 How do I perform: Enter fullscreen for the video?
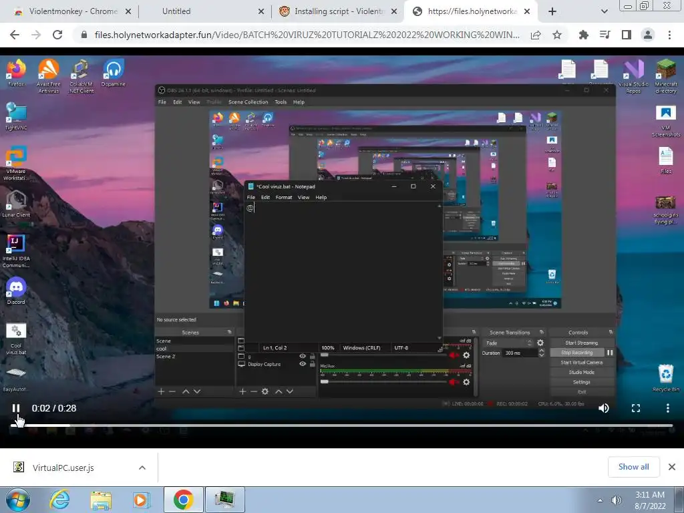point(636,408)
